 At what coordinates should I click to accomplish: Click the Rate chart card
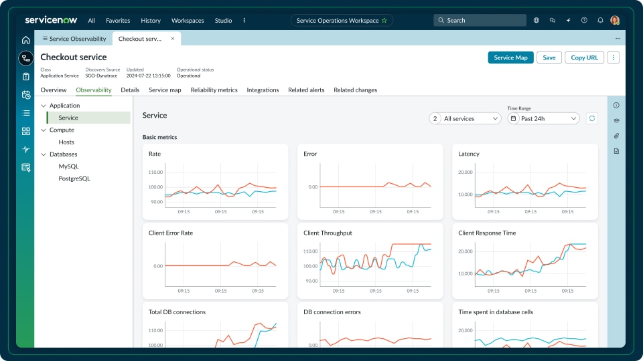tap(215, 182)
